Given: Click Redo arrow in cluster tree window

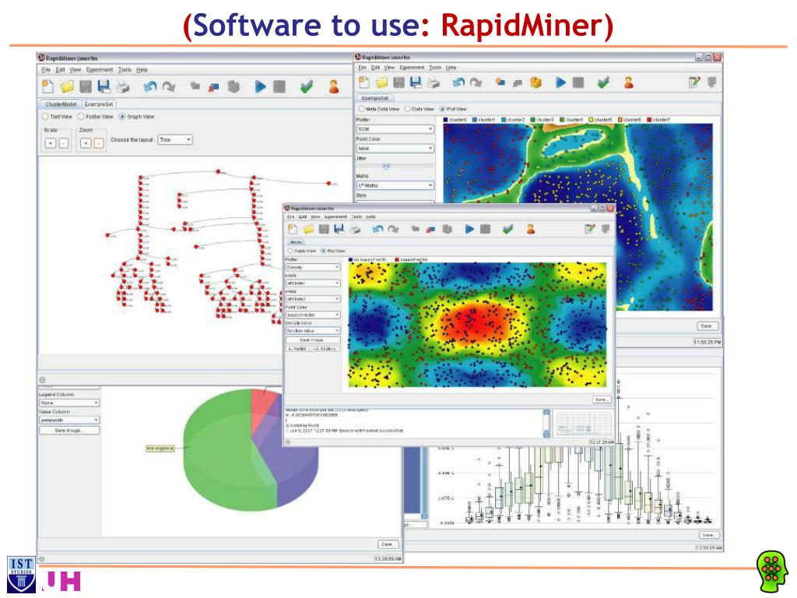Looking at the screenshot, I should 169,87.
